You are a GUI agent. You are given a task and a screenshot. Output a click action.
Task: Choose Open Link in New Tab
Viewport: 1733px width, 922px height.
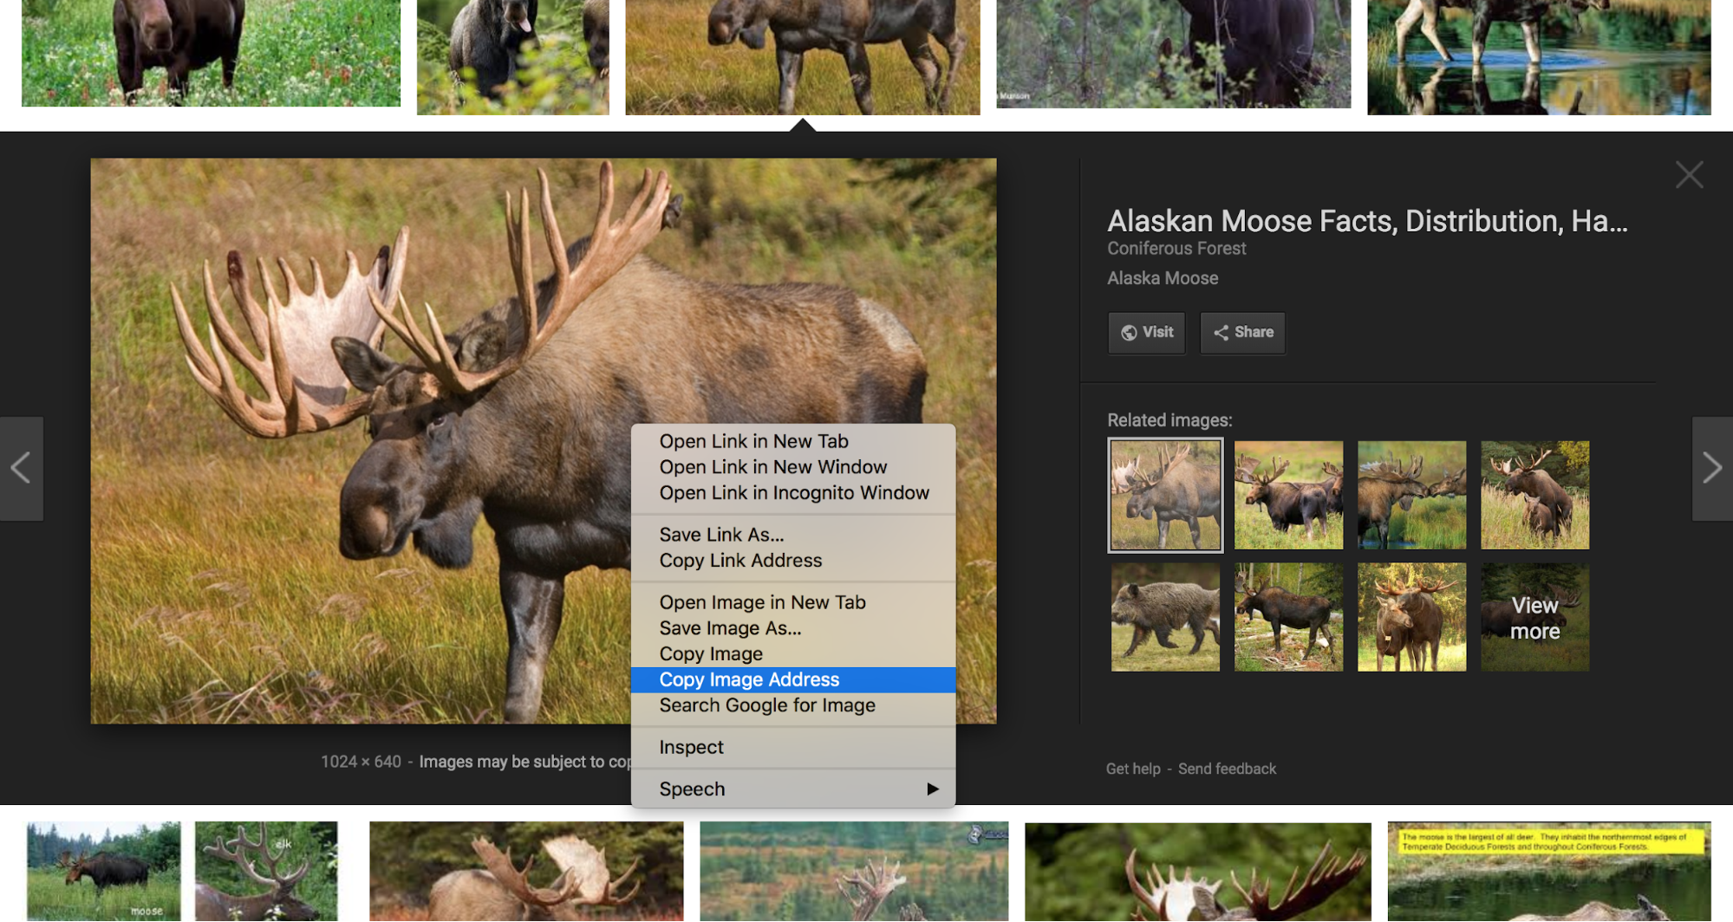(x=753, y=441)
